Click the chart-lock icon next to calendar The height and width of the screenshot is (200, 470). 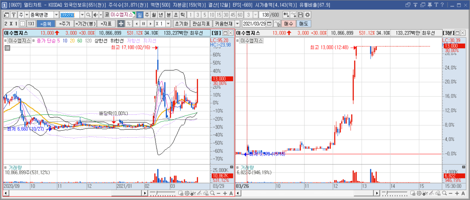[x=277, y=24]
